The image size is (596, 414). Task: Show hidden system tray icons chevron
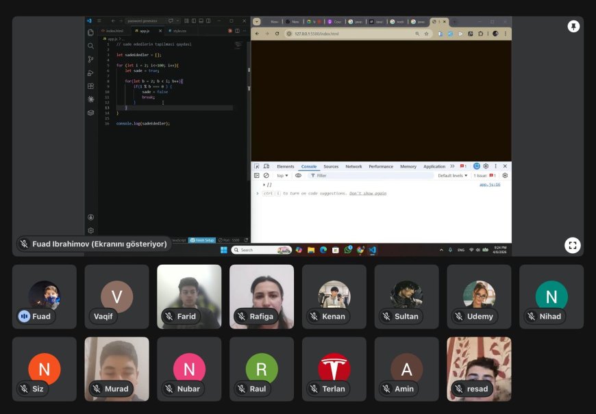[441, 250]
